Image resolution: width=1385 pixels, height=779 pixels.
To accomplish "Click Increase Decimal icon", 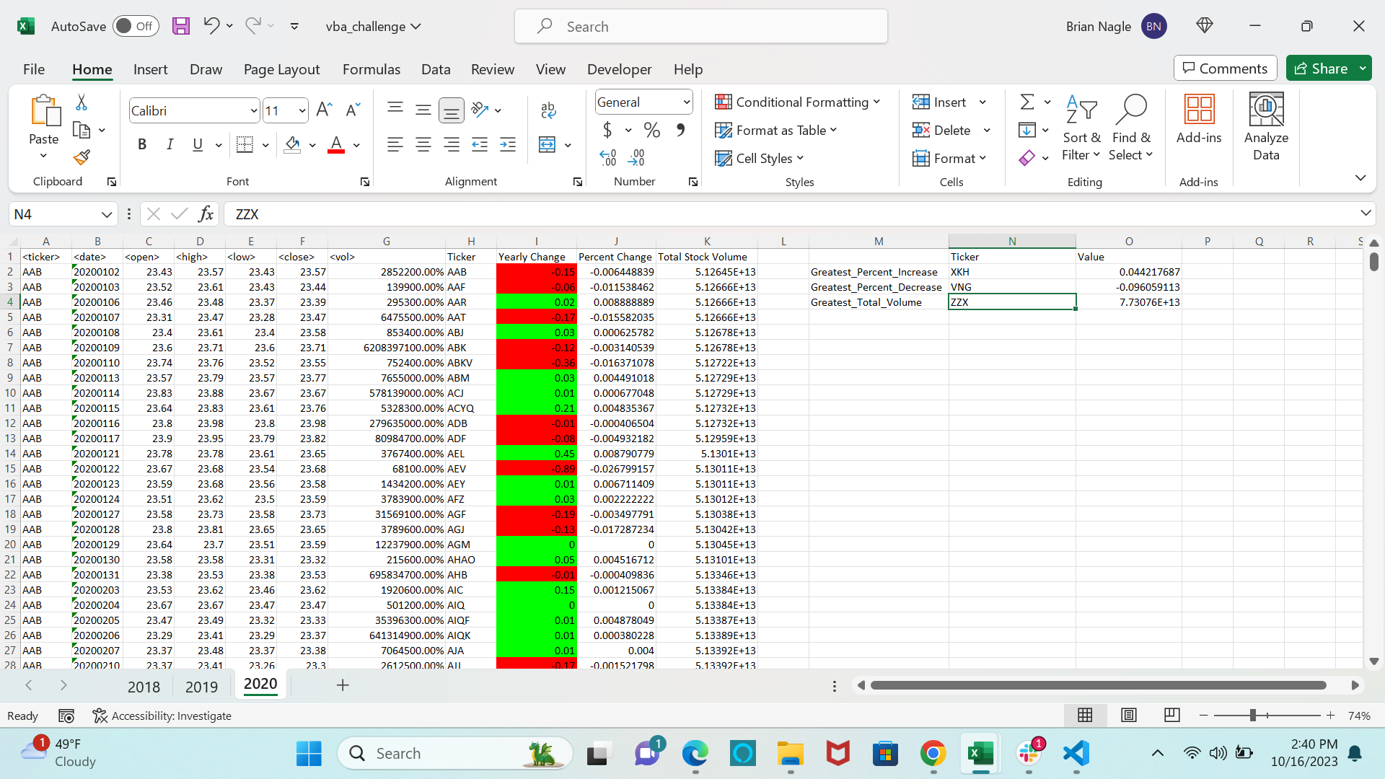I will tap(608, 157).
